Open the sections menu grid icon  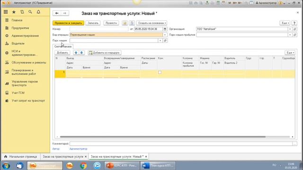coord(6,12)
